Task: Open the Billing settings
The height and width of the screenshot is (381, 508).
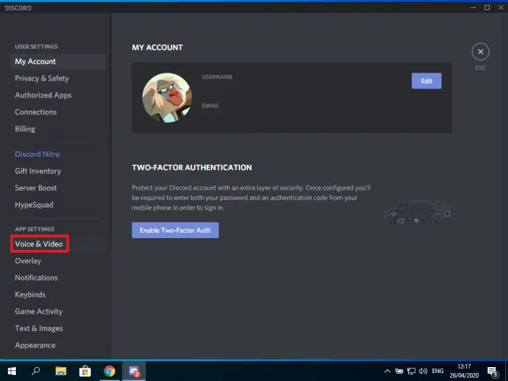Action: point(25,129)
